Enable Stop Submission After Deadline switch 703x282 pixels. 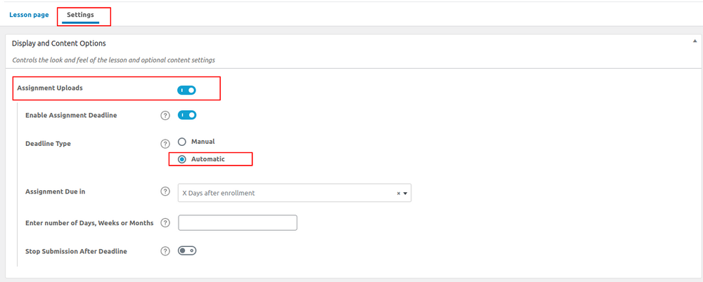(186, 250)
